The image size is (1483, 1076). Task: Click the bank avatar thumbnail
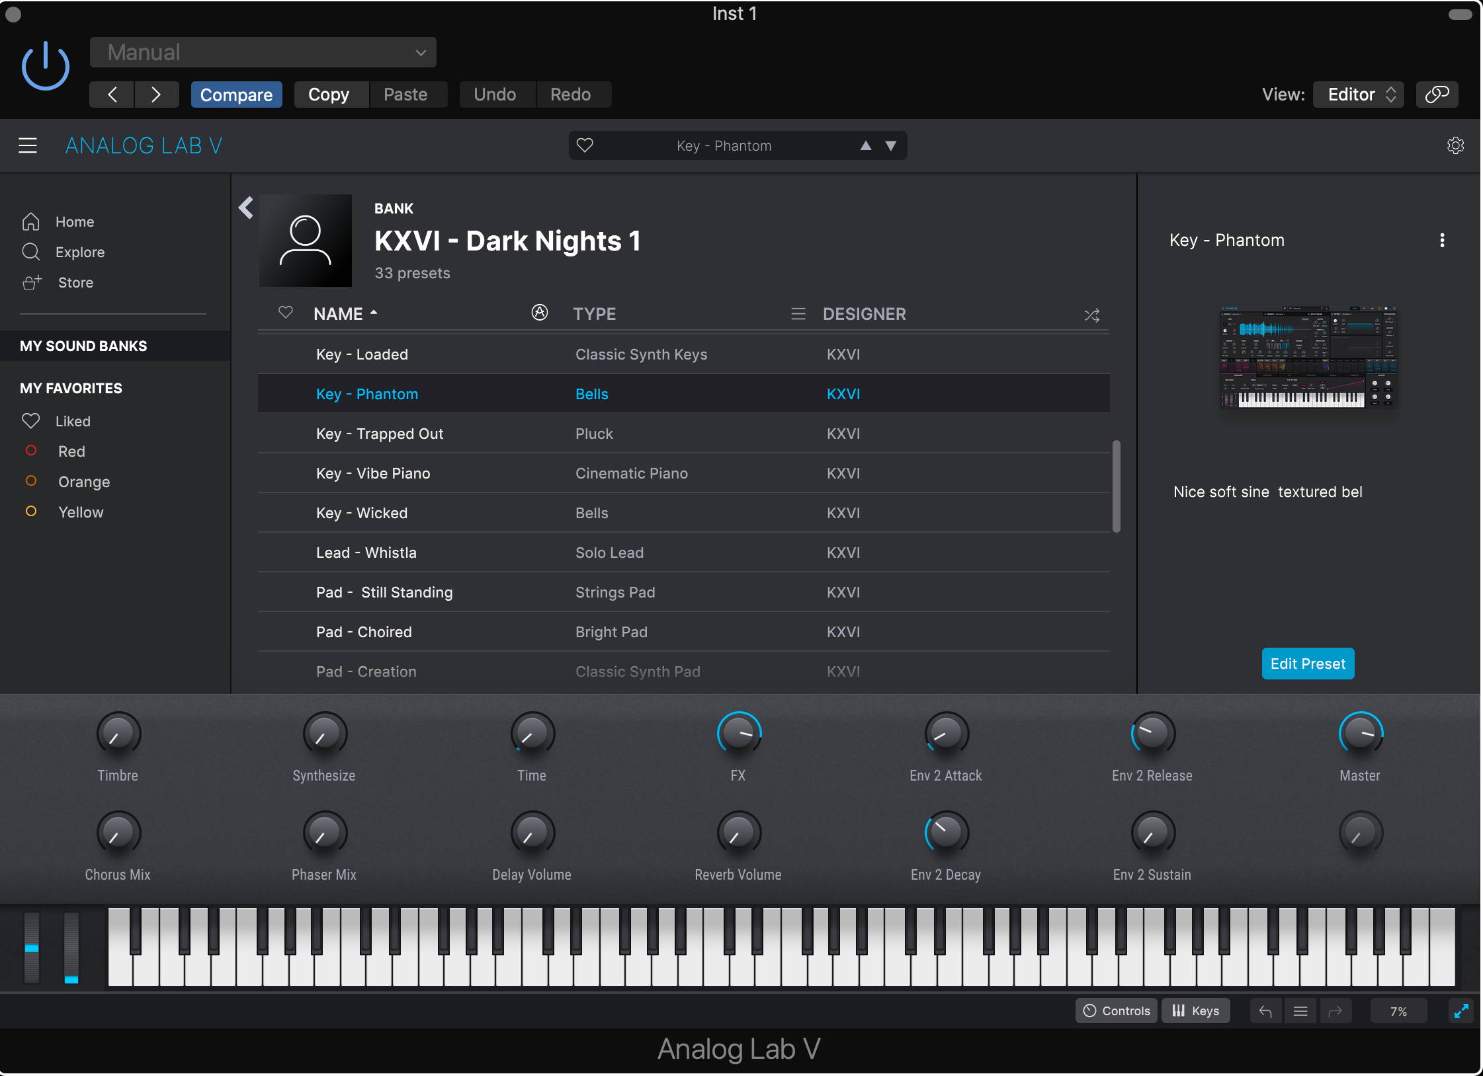point(306,241)
